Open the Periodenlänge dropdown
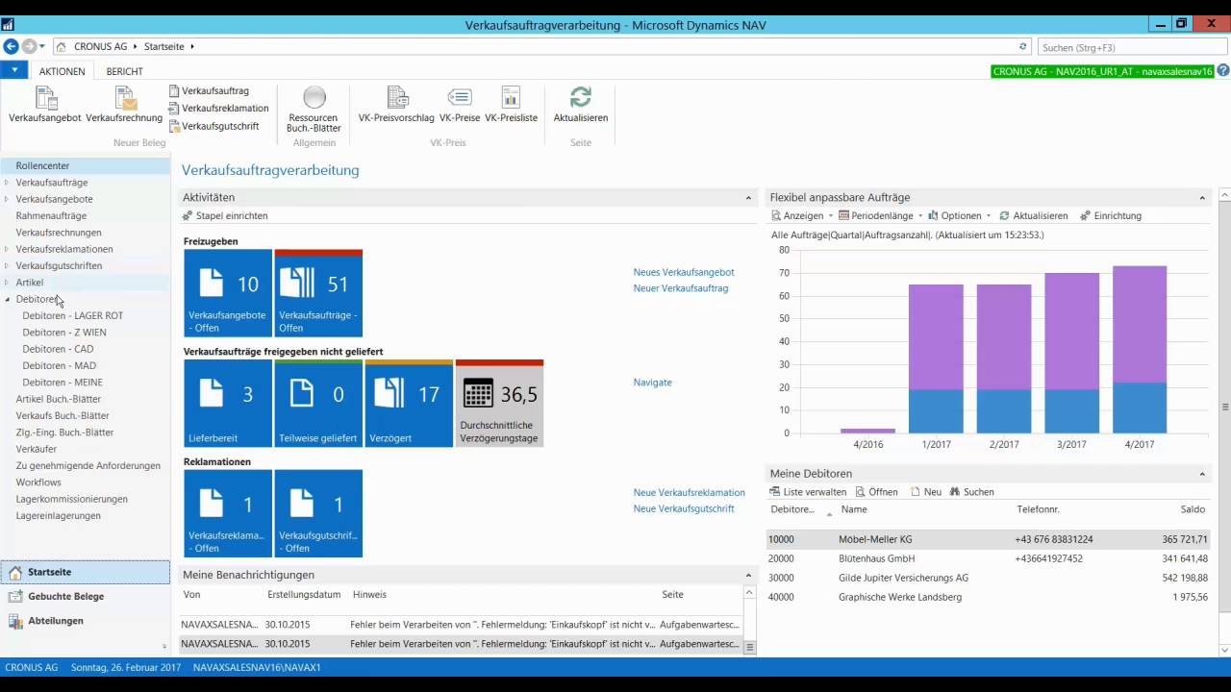 pos(880,216)
